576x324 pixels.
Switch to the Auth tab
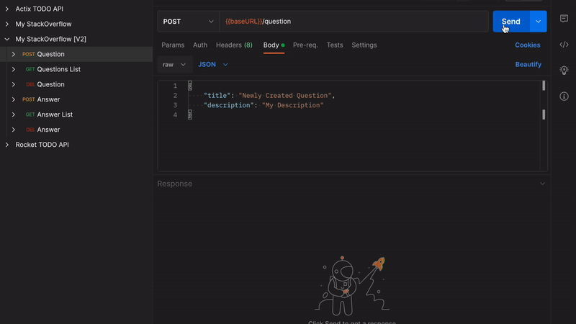click(x=200, y=45)
